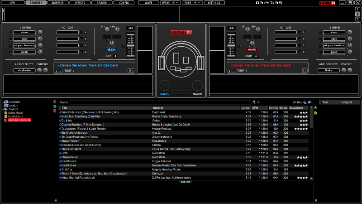Click search options icon after search field
This screenshot has width=362, height=204.
(x=254, y=102)
